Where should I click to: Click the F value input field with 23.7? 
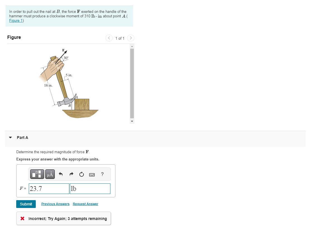tap(49, 189)
